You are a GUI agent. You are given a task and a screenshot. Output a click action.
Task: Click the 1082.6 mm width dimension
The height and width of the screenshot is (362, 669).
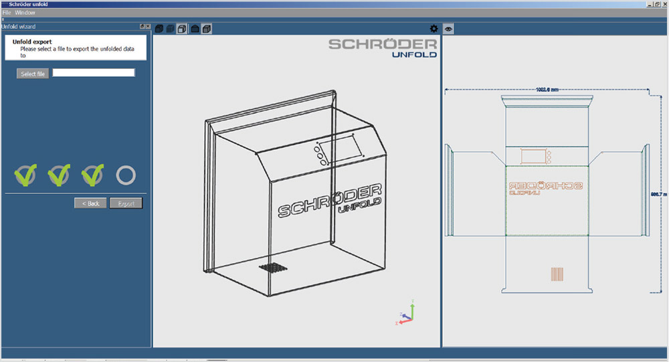point(547,90)
